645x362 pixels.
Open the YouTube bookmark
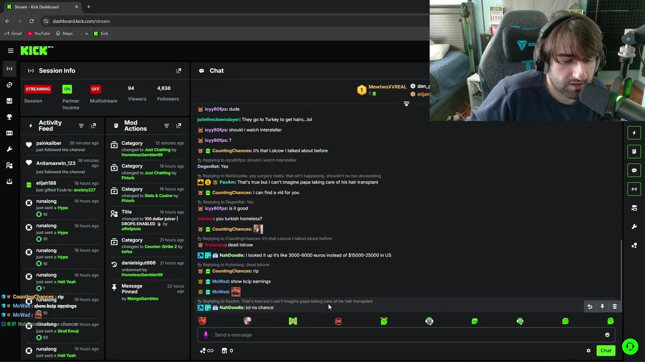[39, 34]
